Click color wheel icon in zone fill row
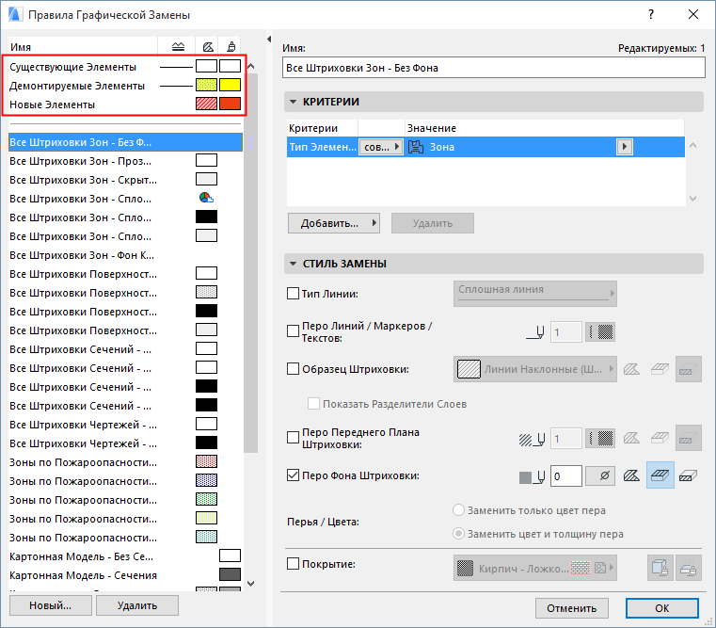Image resolution: width=716 pixels, height=628 pixels. click(206, 198)
